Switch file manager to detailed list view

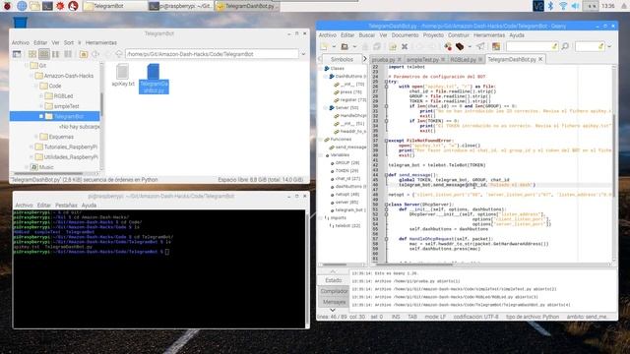pyautogui.click(x=68, y=54)
